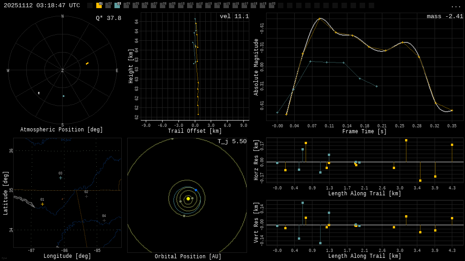Viewport: 465px width, 261px height.
Task: Click the Q* 37.8 convergence angle label
Action: tap(108, 18)
